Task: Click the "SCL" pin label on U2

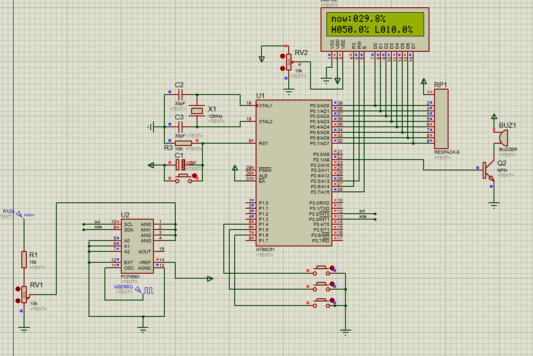Action: pyautogui.click(x=128, y=225)
